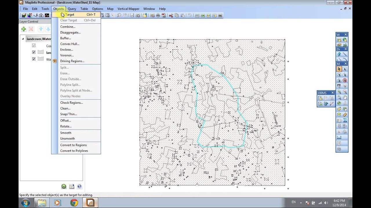The height and width of the screenshot is (208, 371).
Task: Click the green circular icon below the layer list
Action: [x=64, y=187]
